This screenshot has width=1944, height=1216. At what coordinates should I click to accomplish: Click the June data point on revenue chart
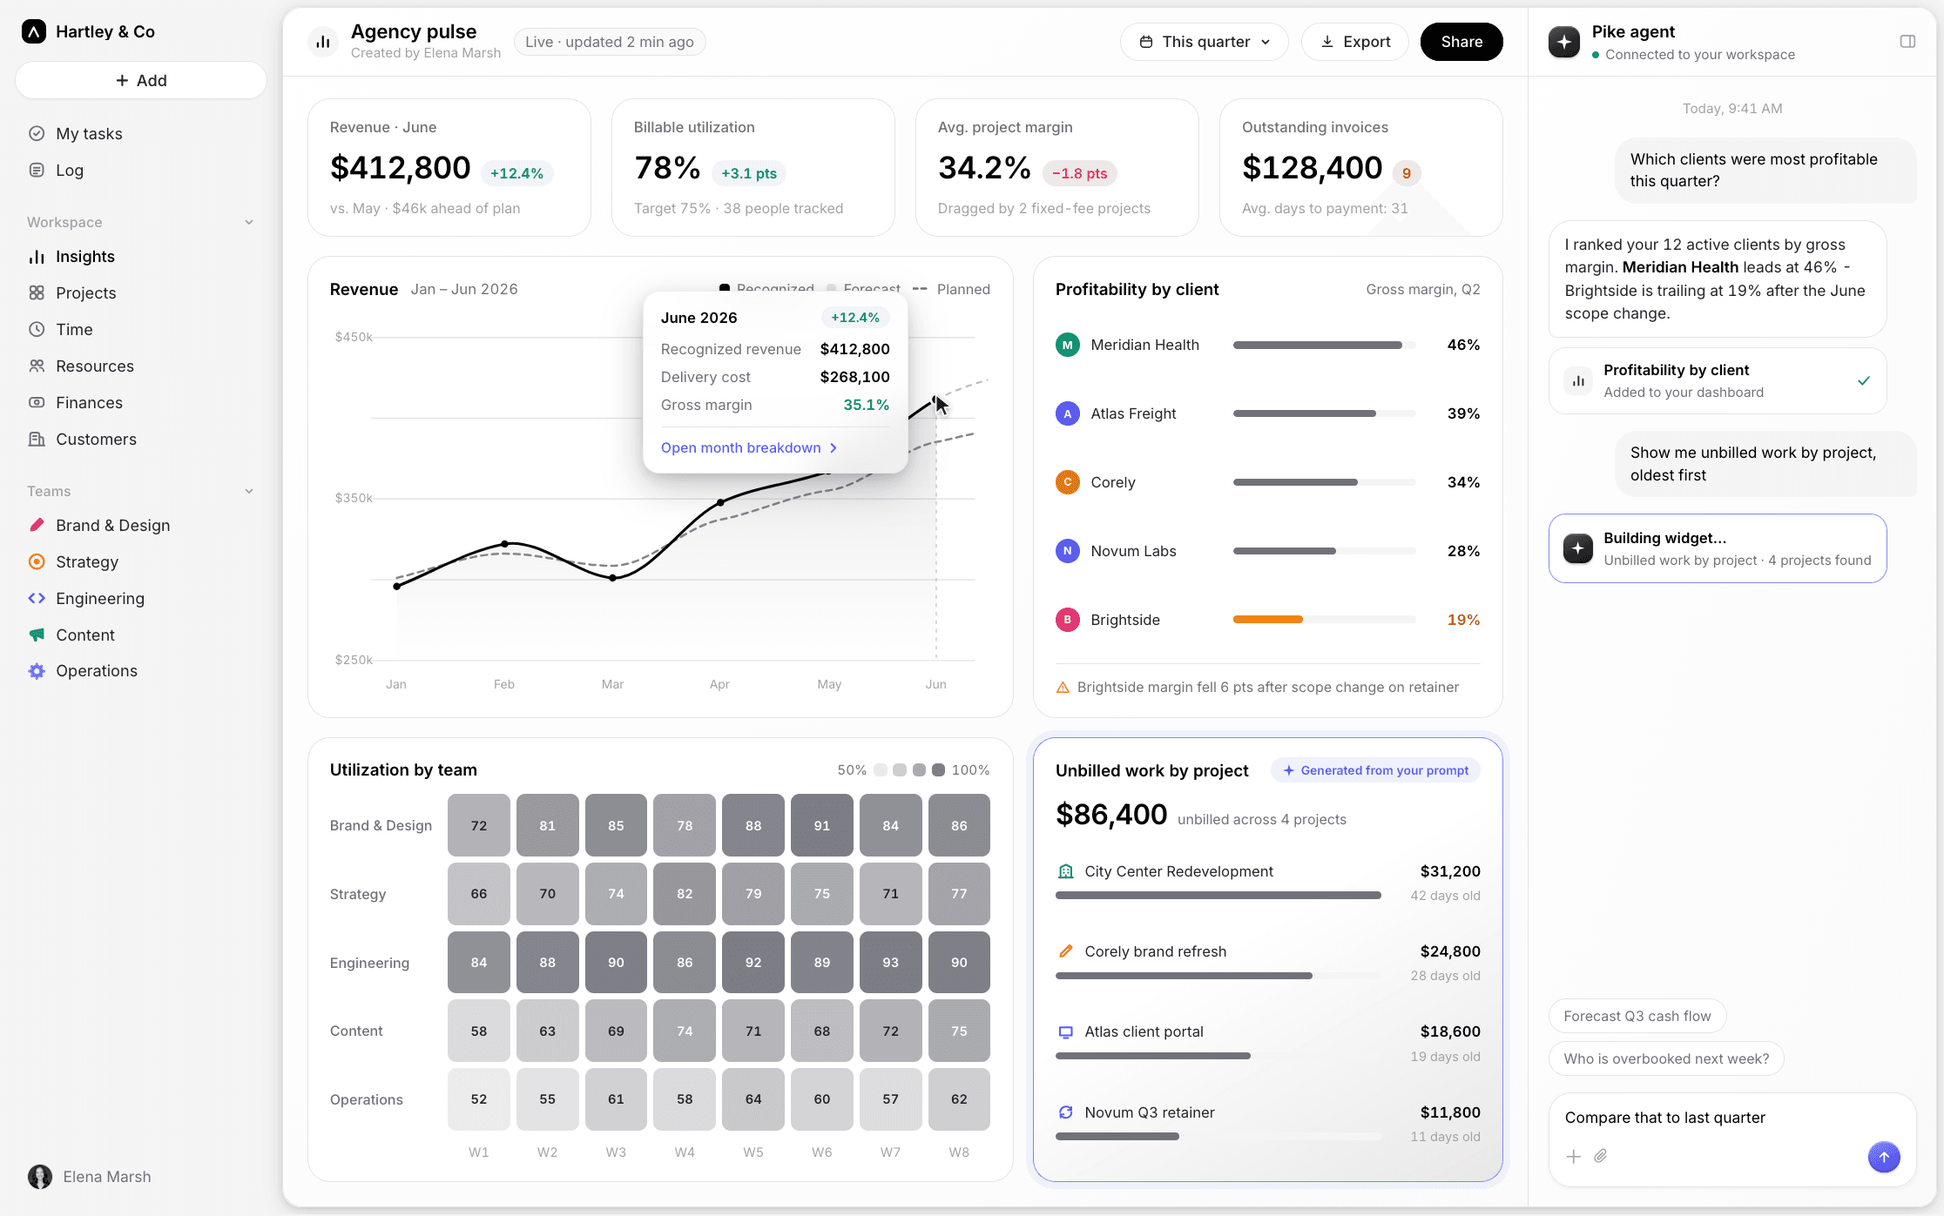(x=936, y=400)
